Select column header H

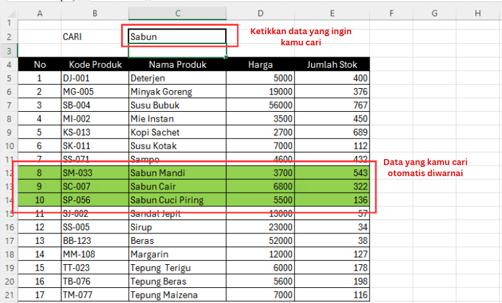pyautogui.click(x=477, y=13)
